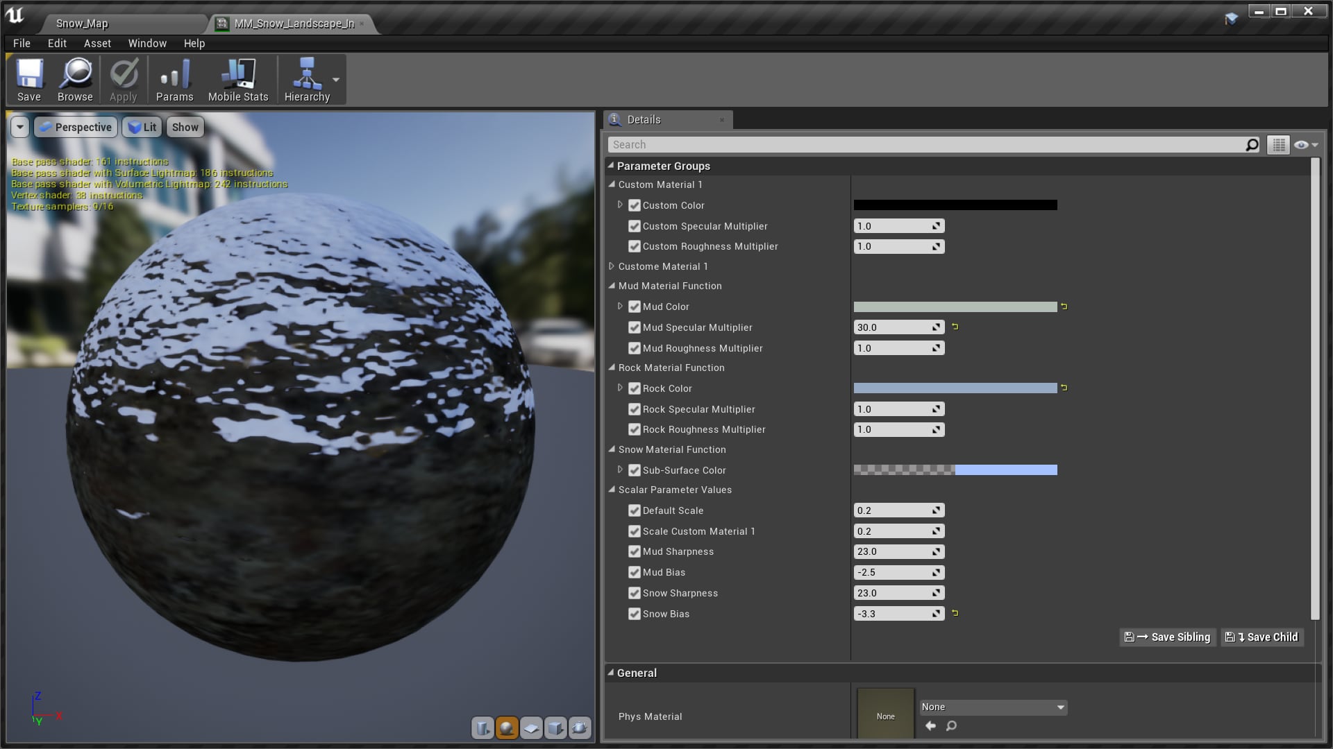Open the Hierarchy toolbar button

[x=307, y=80]
